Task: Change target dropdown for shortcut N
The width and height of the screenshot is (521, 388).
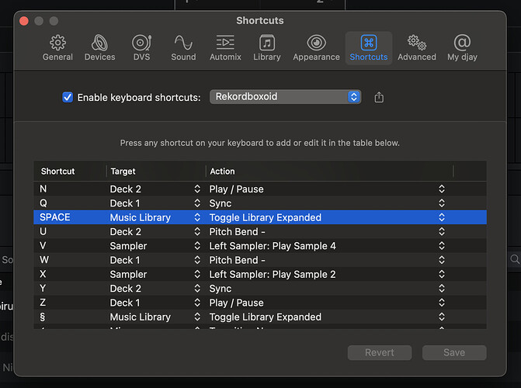Action: coord(196,189)
